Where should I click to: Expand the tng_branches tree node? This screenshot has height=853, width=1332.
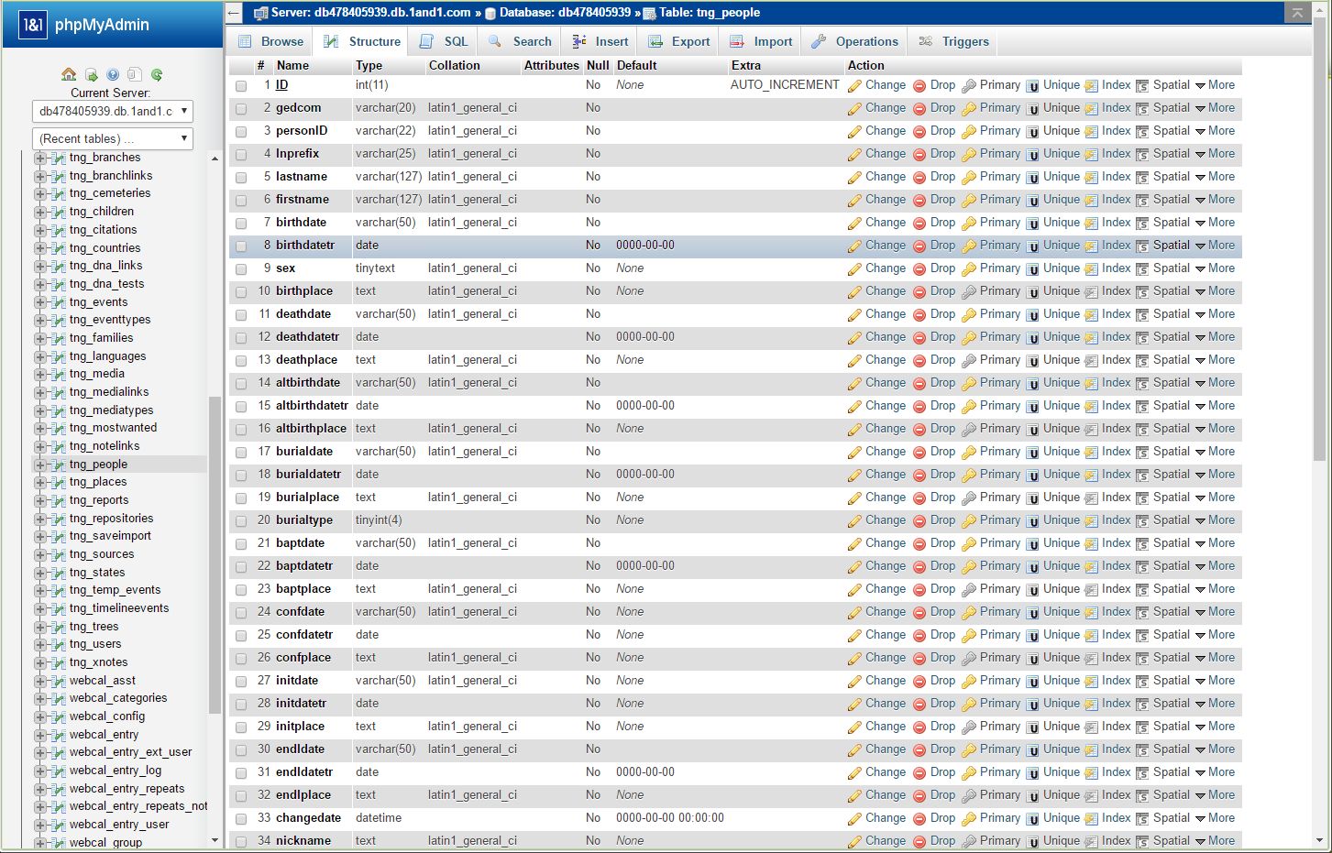[x=39, y=158]
